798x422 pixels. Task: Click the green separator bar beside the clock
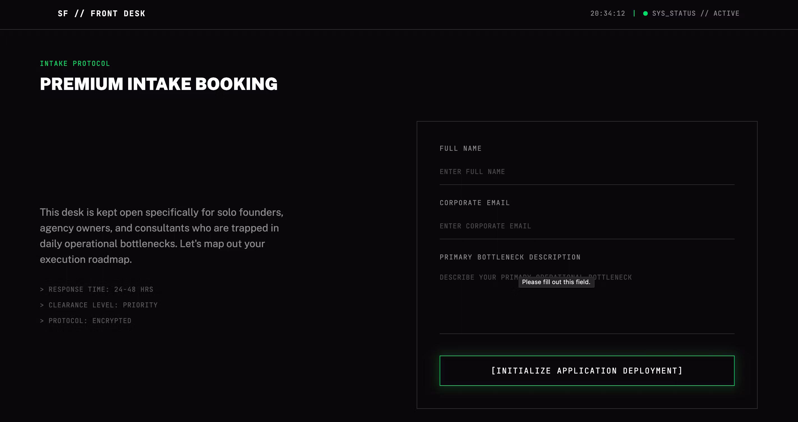coord(634,13)
